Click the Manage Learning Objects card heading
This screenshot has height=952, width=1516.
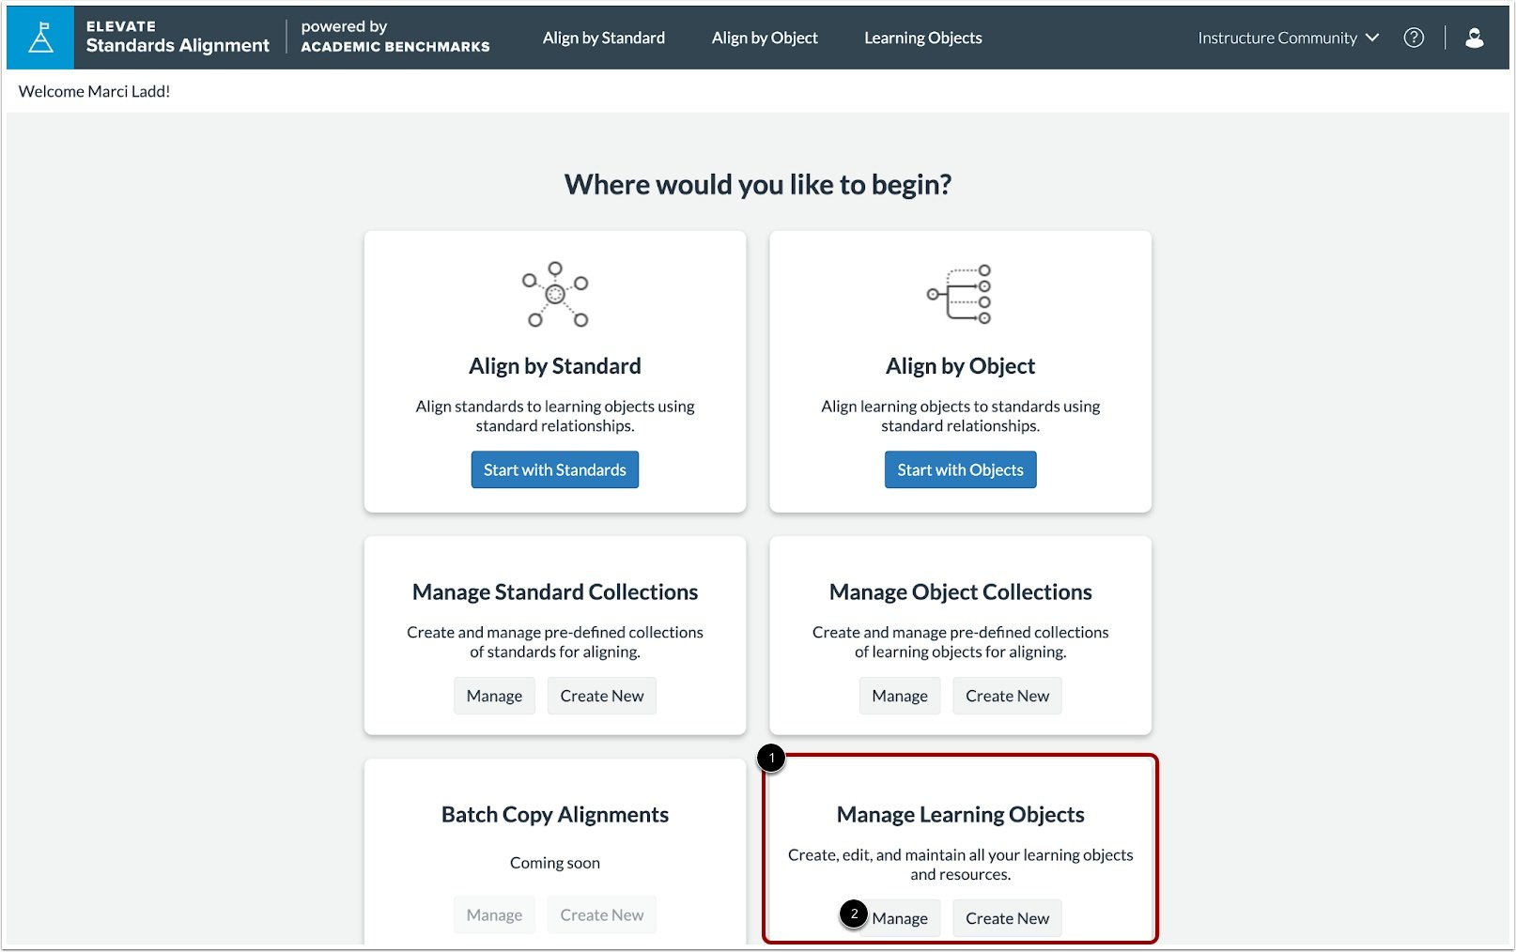(x=960, y=814)
